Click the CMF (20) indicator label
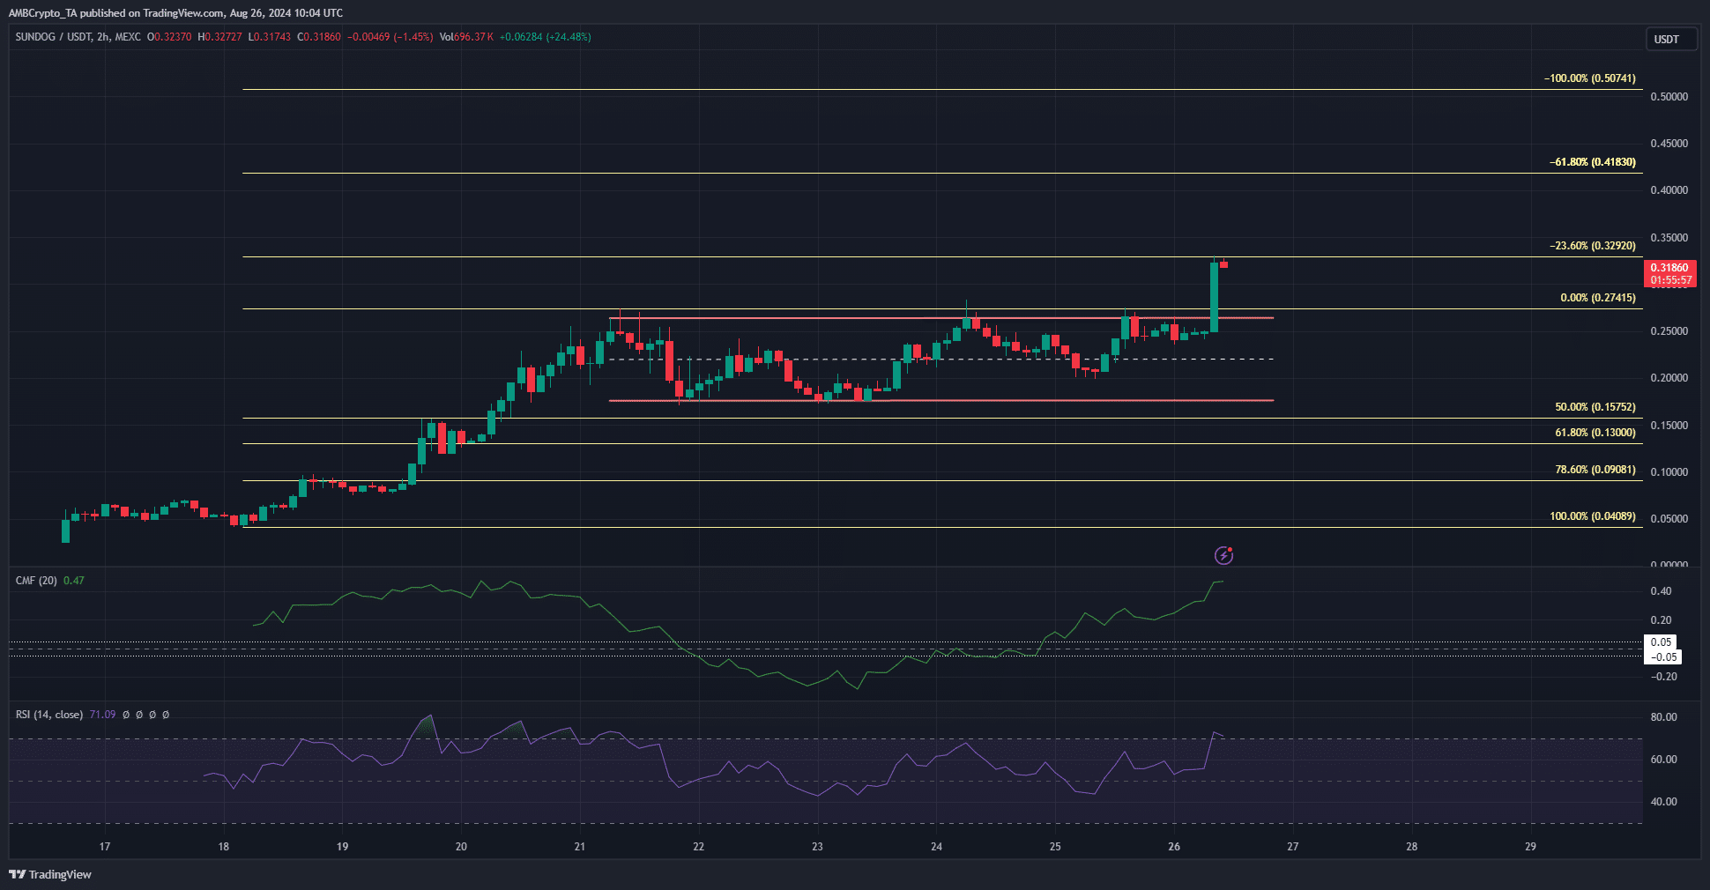This screenshot has height=890, width=1710. [36, 581]
